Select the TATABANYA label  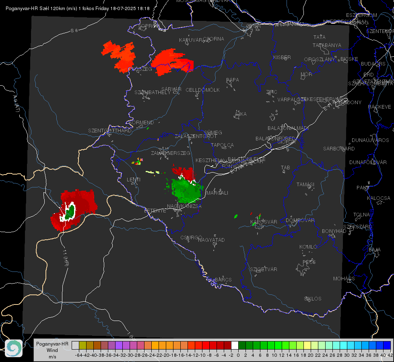click(327, 45)
